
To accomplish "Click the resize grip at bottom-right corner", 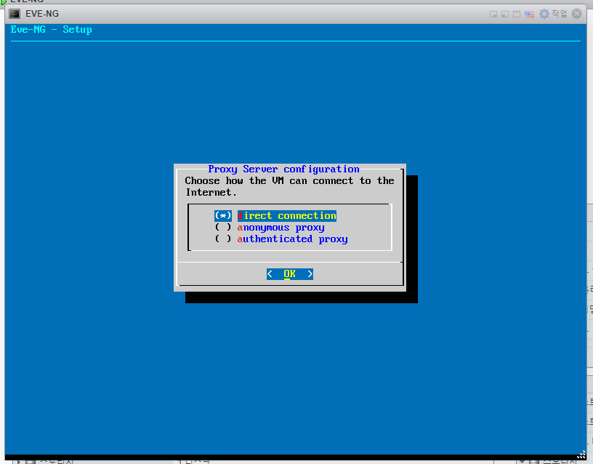I will pyautogui.click(x=581, y=455).
